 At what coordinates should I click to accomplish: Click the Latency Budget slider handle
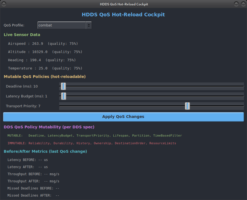click(x=64, y=96)
